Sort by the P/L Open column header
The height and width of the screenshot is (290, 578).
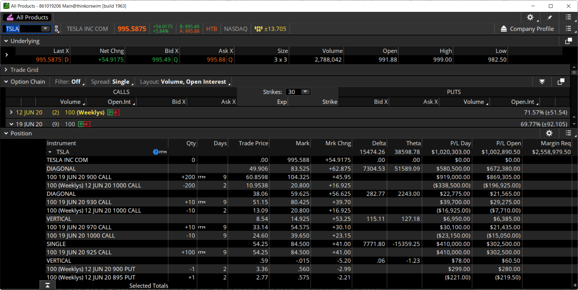(508, 143)
